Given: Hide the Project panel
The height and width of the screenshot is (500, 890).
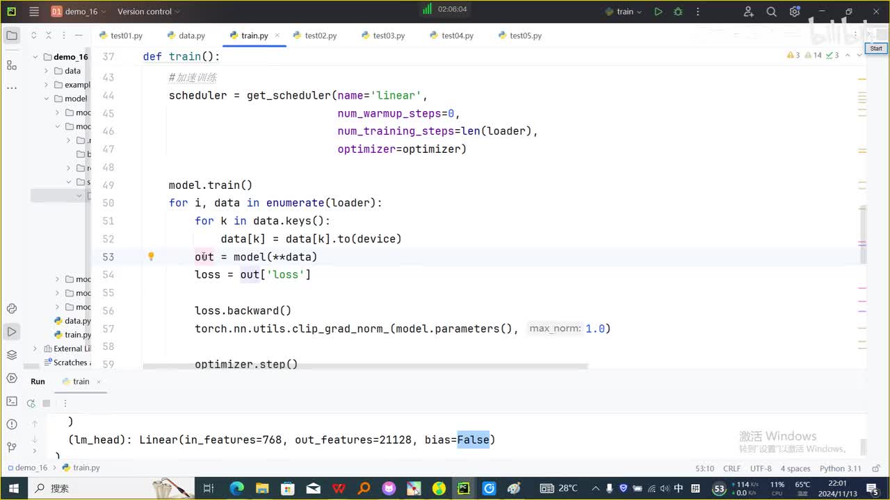Looking at the screenshot, I should tap(79, 35).
